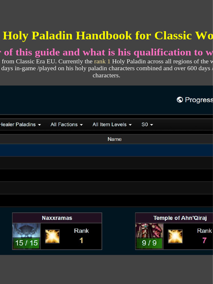This screenshot has height=284, width=213.
Task: Expand the S0 season dropdown
Action: click(147, 125)
